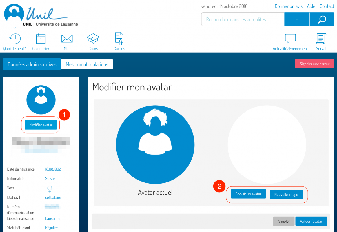The height and width of the screenshot is (232, 337).
Task: Click the UNIL logo in header
Action: [41, 15]
